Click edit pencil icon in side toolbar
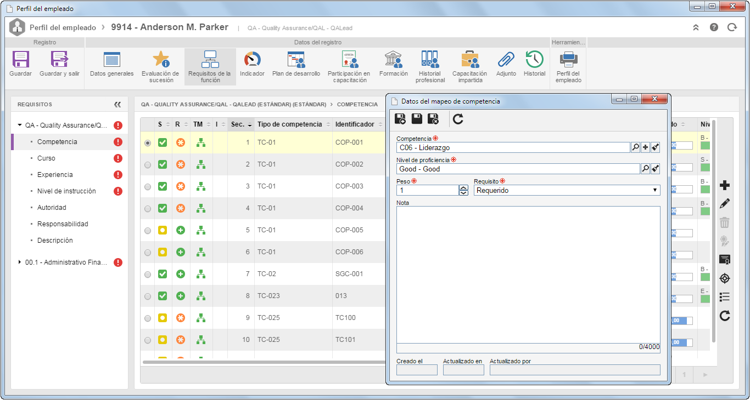 click(x=725, y=204)
